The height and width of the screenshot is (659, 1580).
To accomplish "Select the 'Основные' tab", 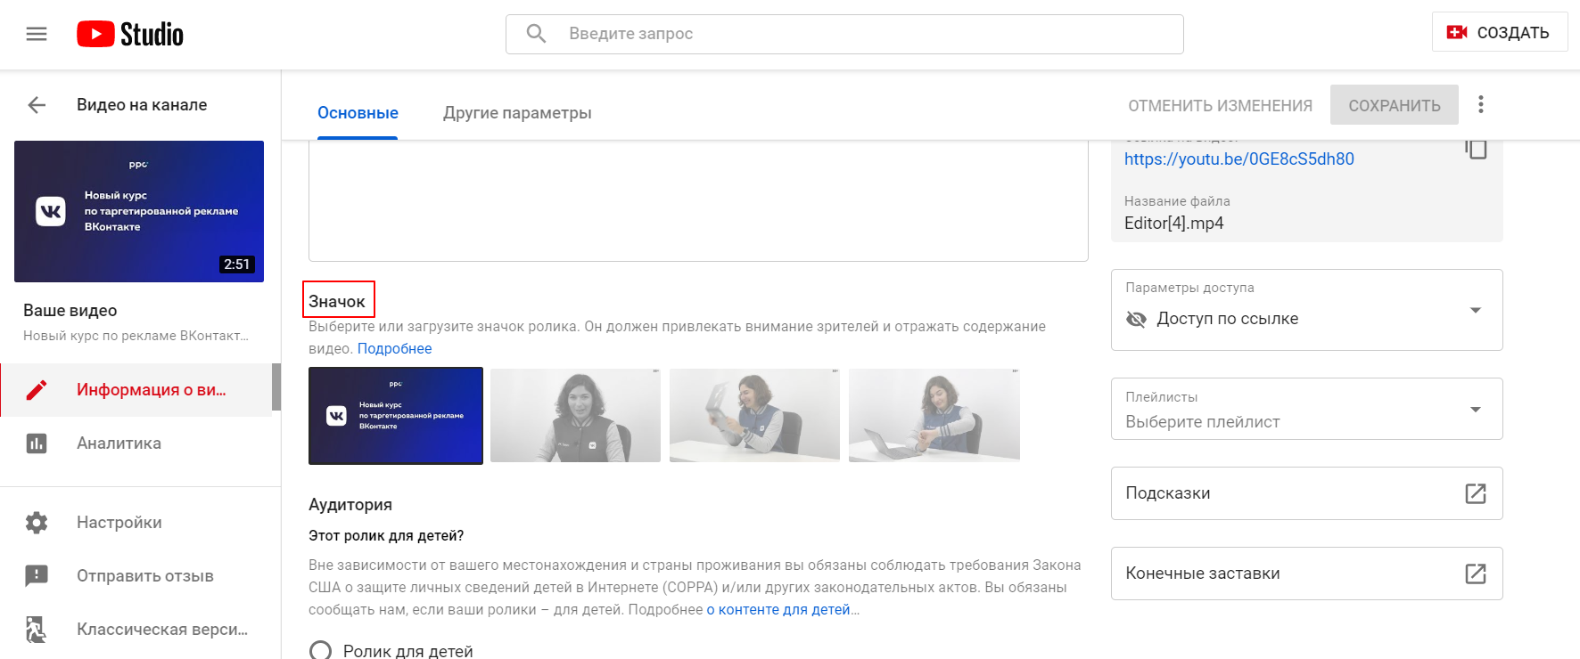I will [x=358, y=113].
